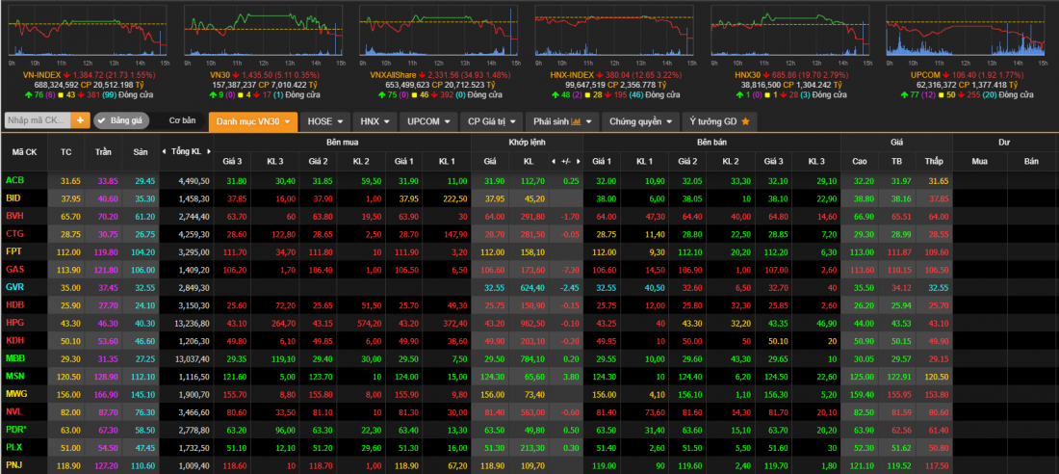Click the VN-INDEX 1,384.72 label
The image size is (1059, 474).
(x=90, y=75)
